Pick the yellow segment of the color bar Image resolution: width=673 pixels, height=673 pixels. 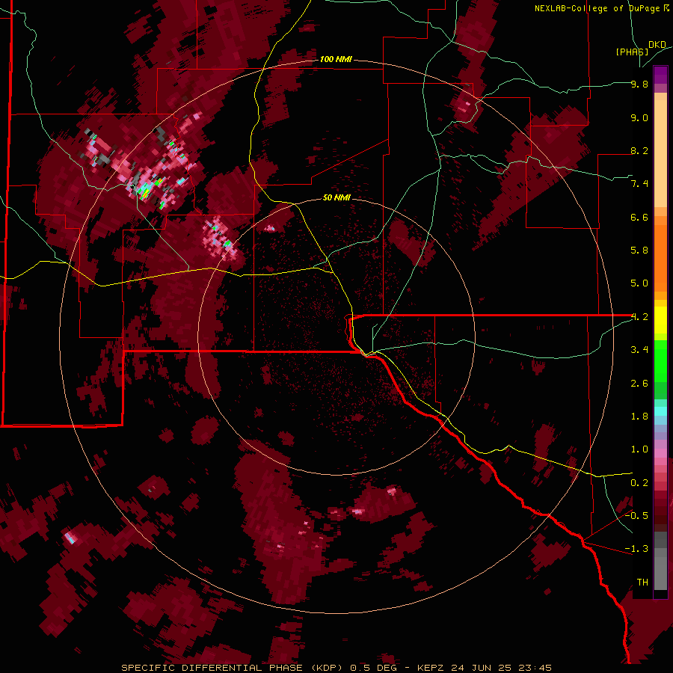click(x=660, y=320)
